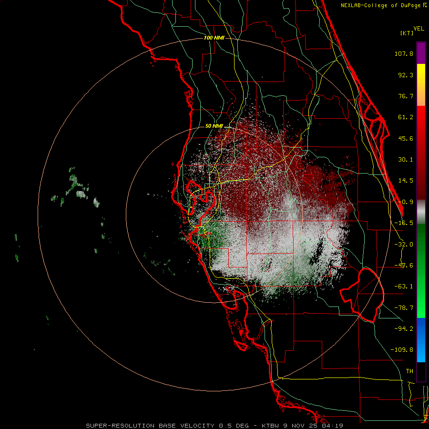Click the -32.0 velocity scale value
The height and width of the screenshot is (429, 429).
click(404, 245)
